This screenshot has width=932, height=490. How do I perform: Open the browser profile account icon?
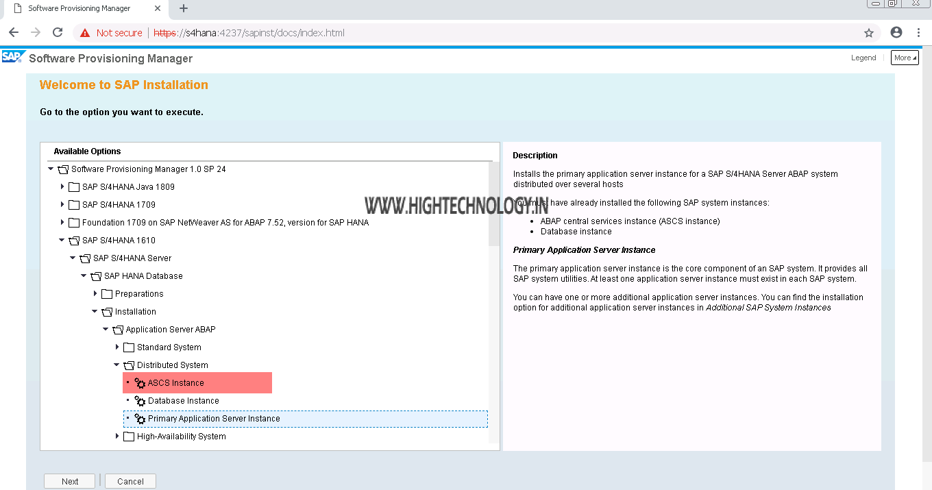pyautogui.click(x=896, y=33)
